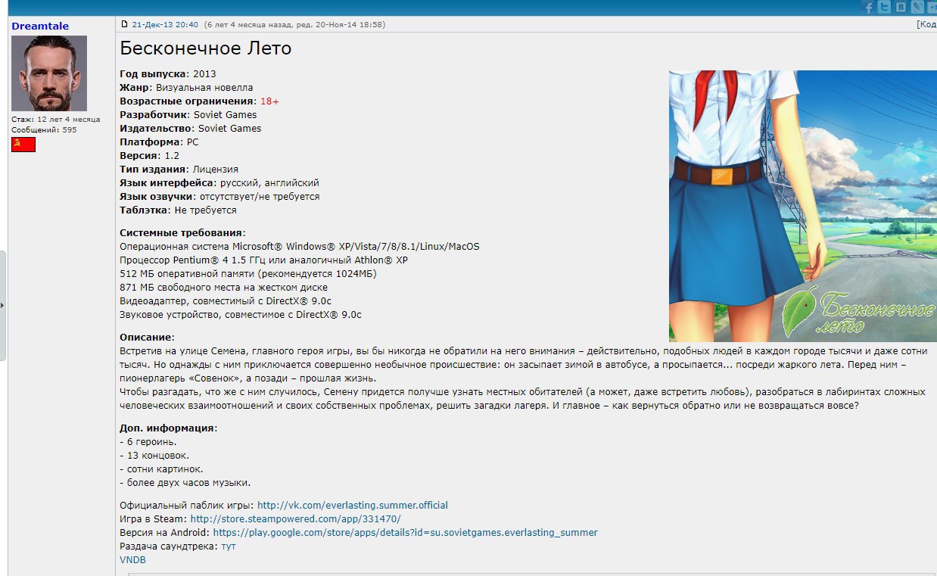Click the Бесконечное Лето cover image
This screenshot has width=937, height=576.
click(803, 206)
